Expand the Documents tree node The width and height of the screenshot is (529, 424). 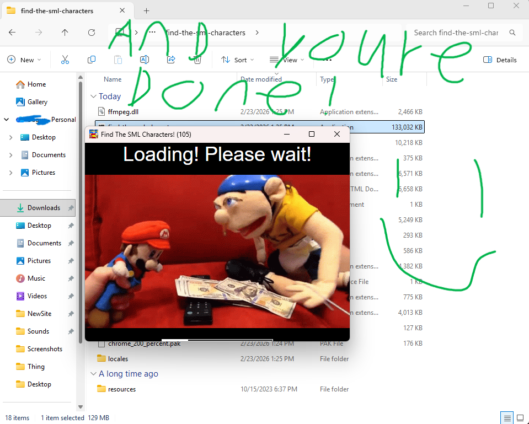pyautogui.click(x=11, y=155)
